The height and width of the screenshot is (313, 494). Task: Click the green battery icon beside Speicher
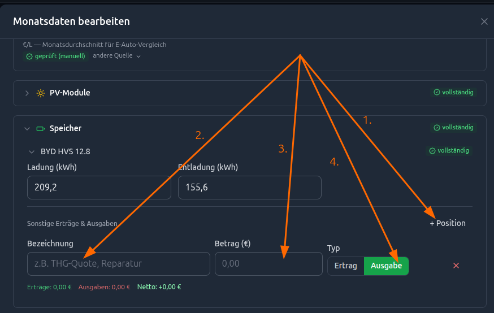click(40, 129)
